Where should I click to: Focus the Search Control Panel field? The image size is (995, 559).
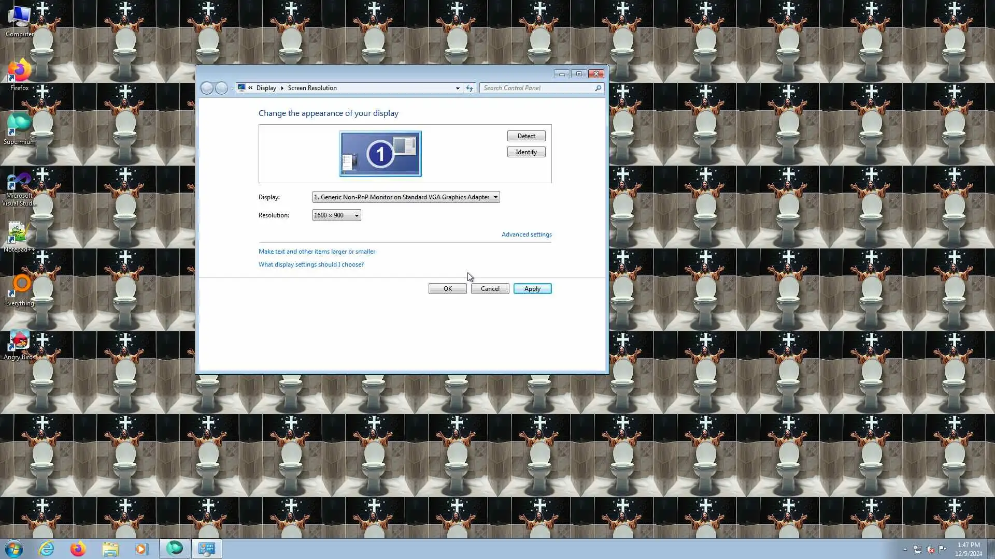pyautogui.click(x=536, y=88)
